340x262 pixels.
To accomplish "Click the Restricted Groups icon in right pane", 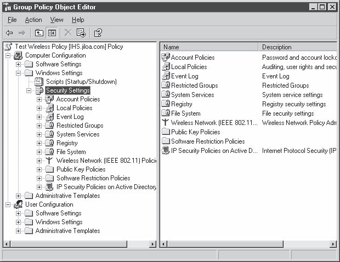I will [x=166, y=85].
